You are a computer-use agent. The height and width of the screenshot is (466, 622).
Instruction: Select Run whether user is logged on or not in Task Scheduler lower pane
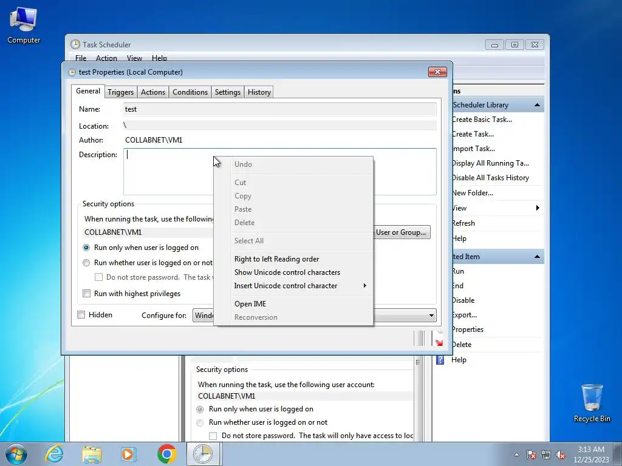200,423
